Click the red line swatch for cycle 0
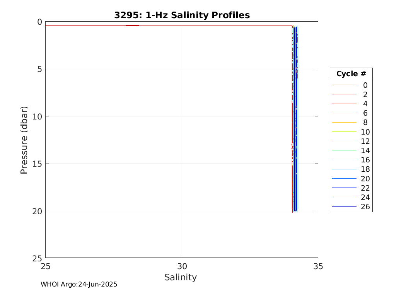This screenshot has width=406, height=290. (345, 85)
